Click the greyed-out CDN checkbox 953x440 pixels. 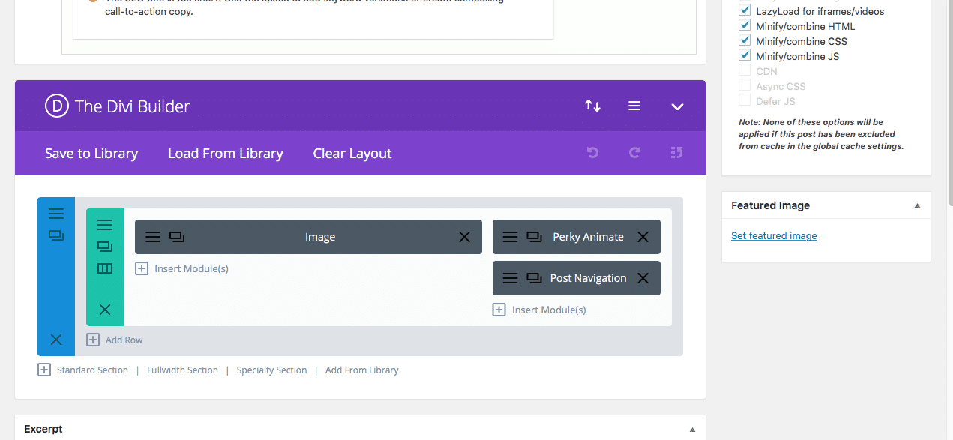pyautogui.click(x=745, y=71)
